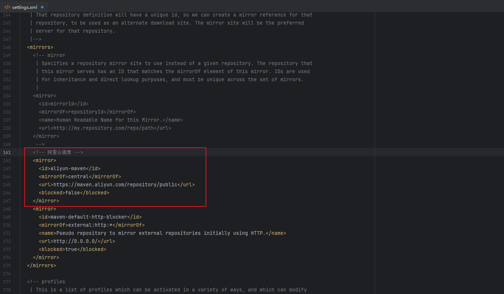Click 'for inheritance and direct lookup' comment line
This screenshot has height=294, width=504.
tap(170, 79)
